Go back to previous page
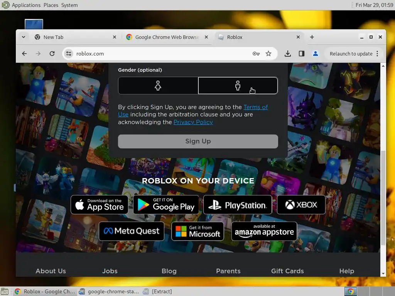This screenshot has height=296, width=395. pos(24,54)
